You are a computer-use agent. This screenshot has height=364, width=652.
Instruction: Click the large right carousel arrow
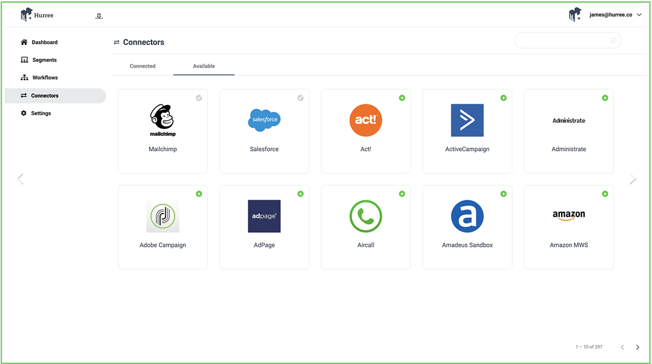pos(633,180)
